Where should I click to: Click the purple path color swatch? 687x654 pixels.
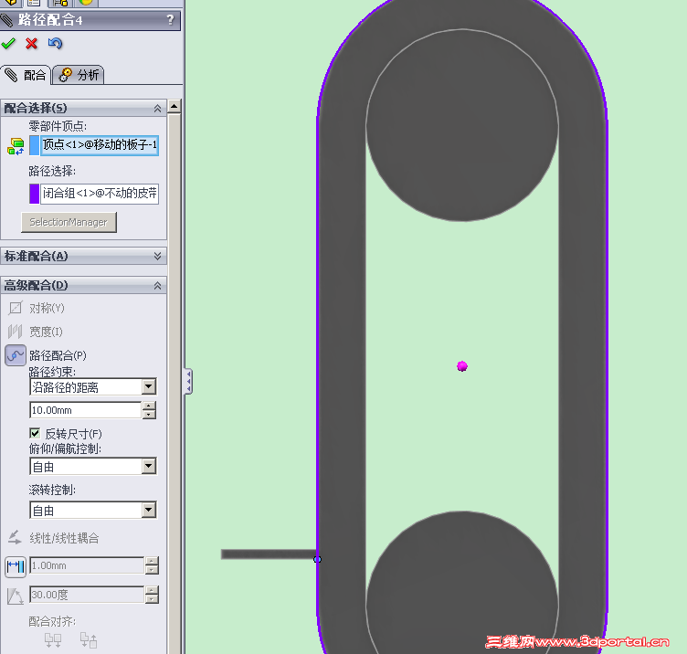[34, 194]
